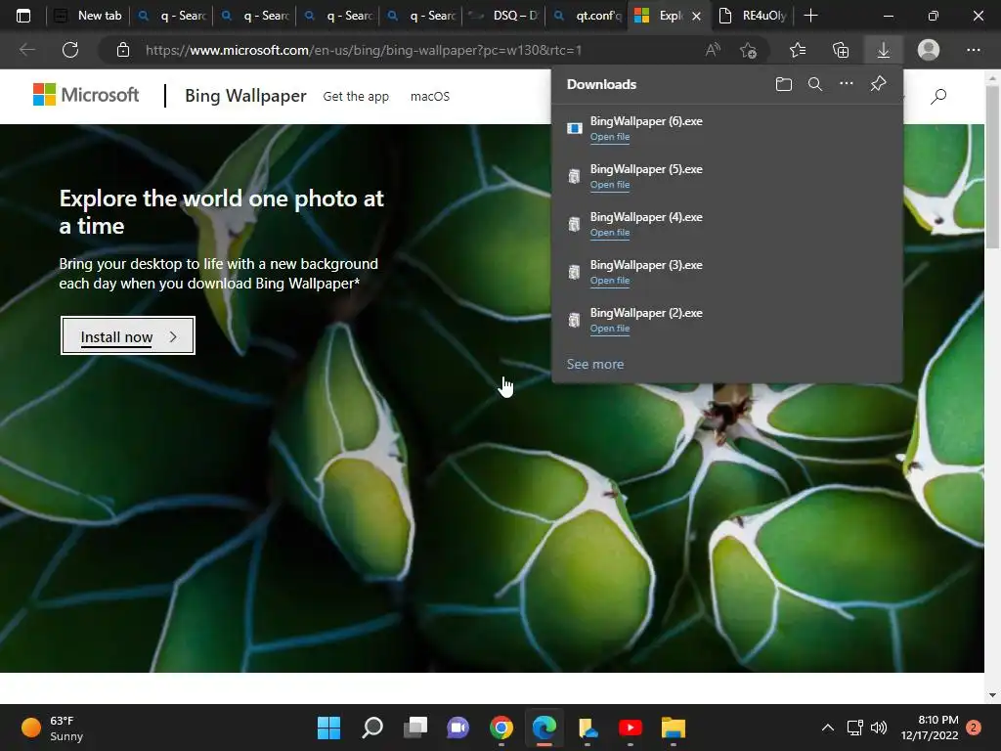This screenshot has width=1001, height=751.
Task: Click the Bing Wallpaper heading link
Action: [245, 96]
